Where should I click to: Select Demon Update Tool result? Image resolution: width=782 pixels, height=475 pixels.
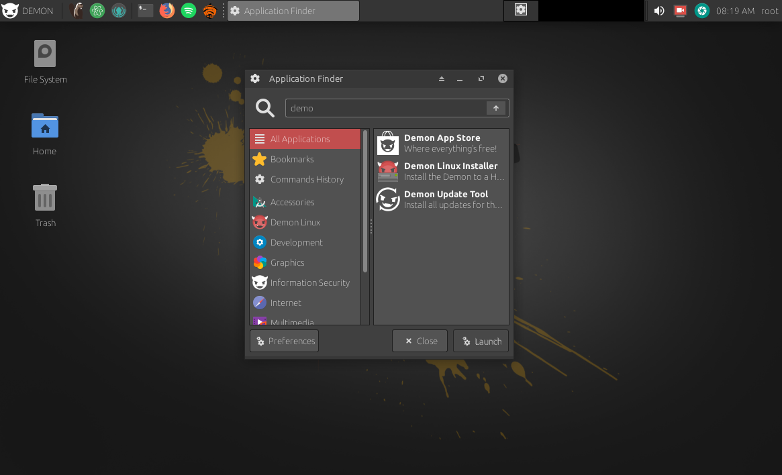442,199
